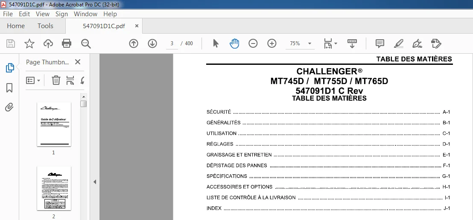Activate the Hand pan tool
Image resolution: width=473 pixels, height=220 pixels.
click(234, 43)
